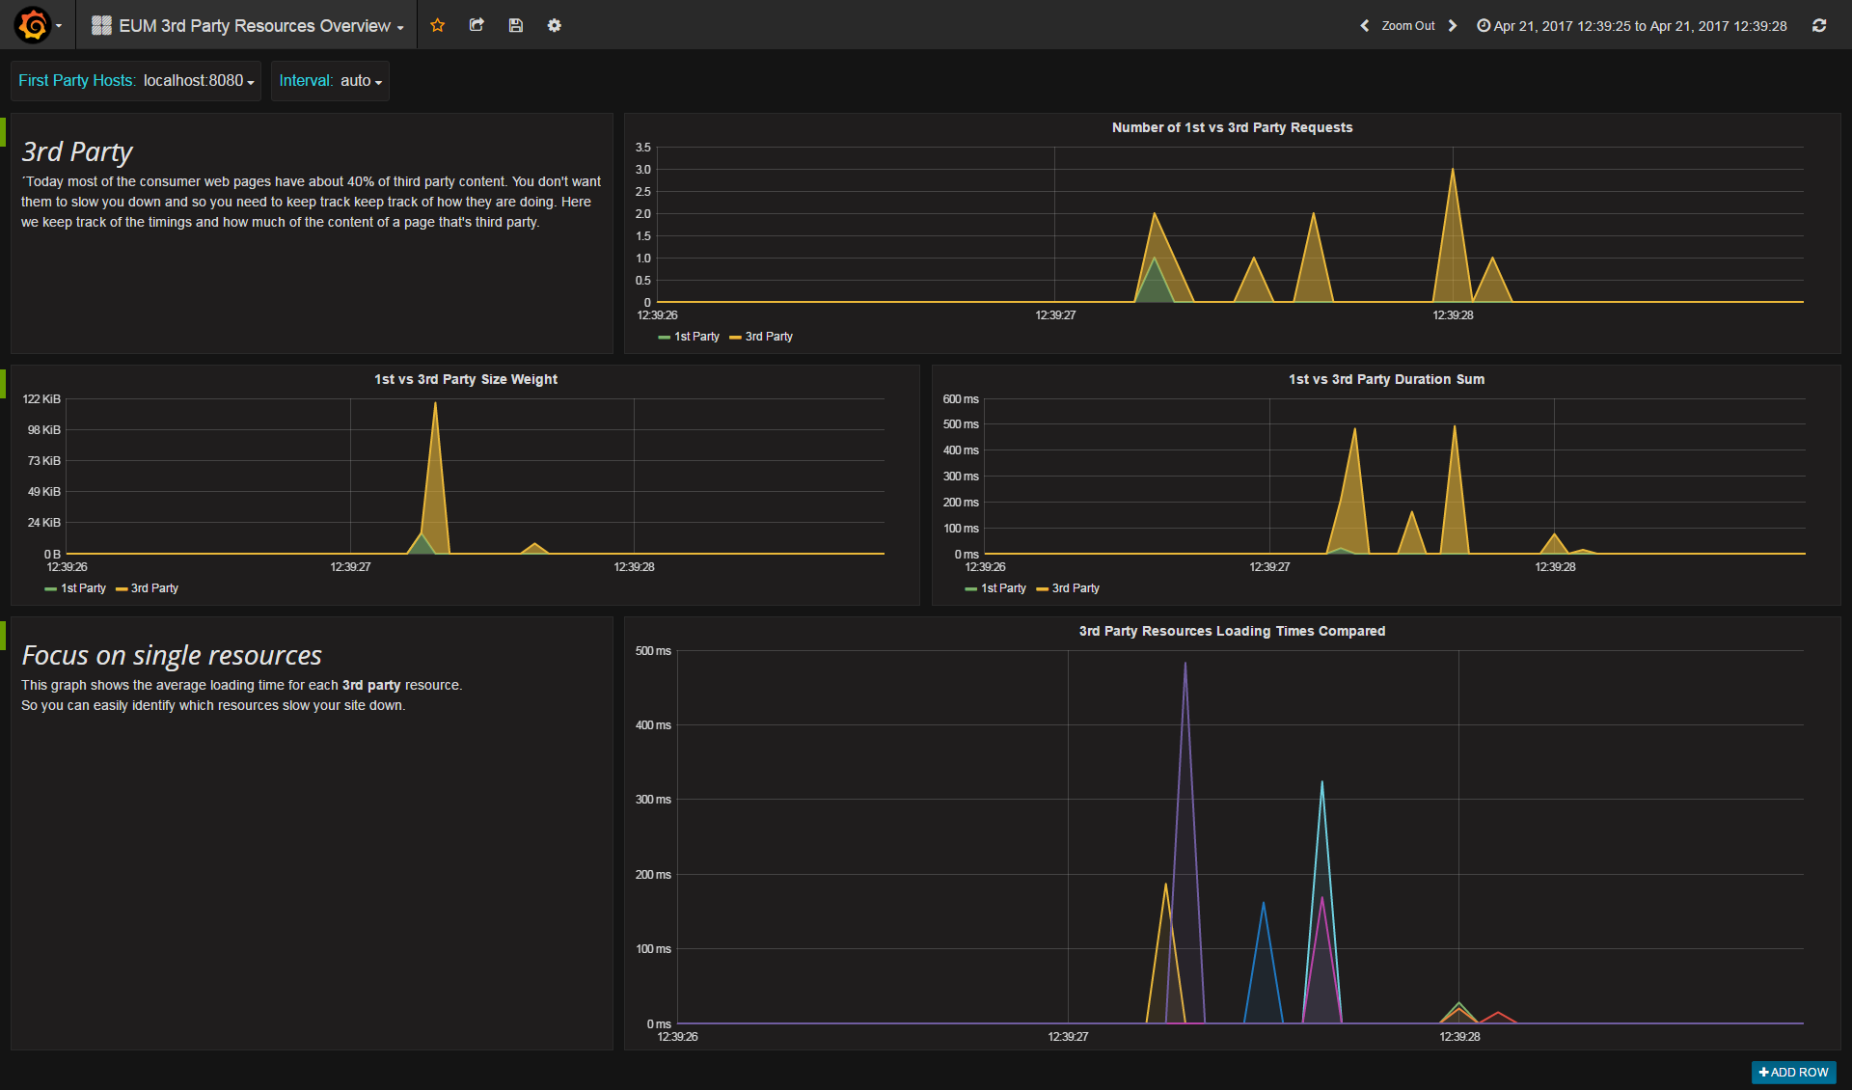The width and height of the screenshot is (1852, 1090).
Task: Toggle 1st Party series in Requests legend
Action: pos(696,337)
